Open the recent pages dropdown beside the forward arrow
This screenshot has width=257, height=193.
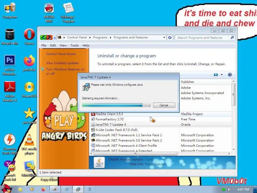[54, 38]
